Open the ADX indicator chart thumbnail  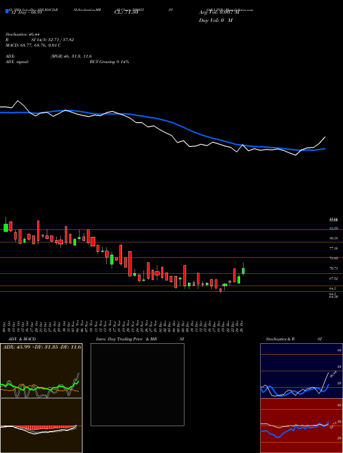click(41, 371)
